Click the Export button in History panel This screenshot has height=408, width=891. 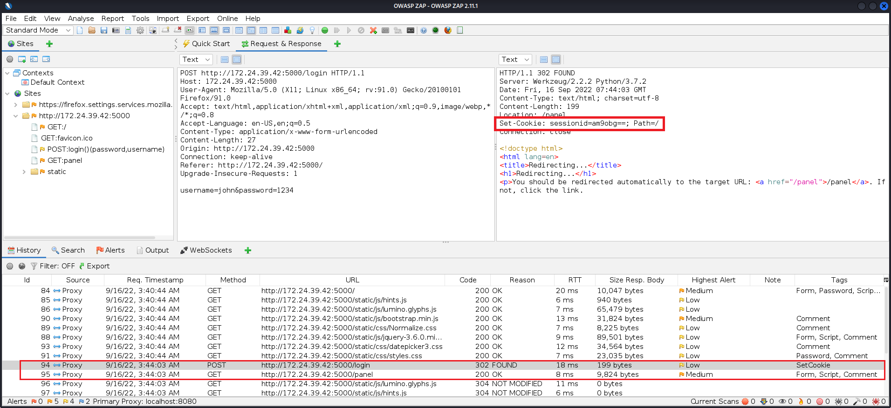click(95, 266)
